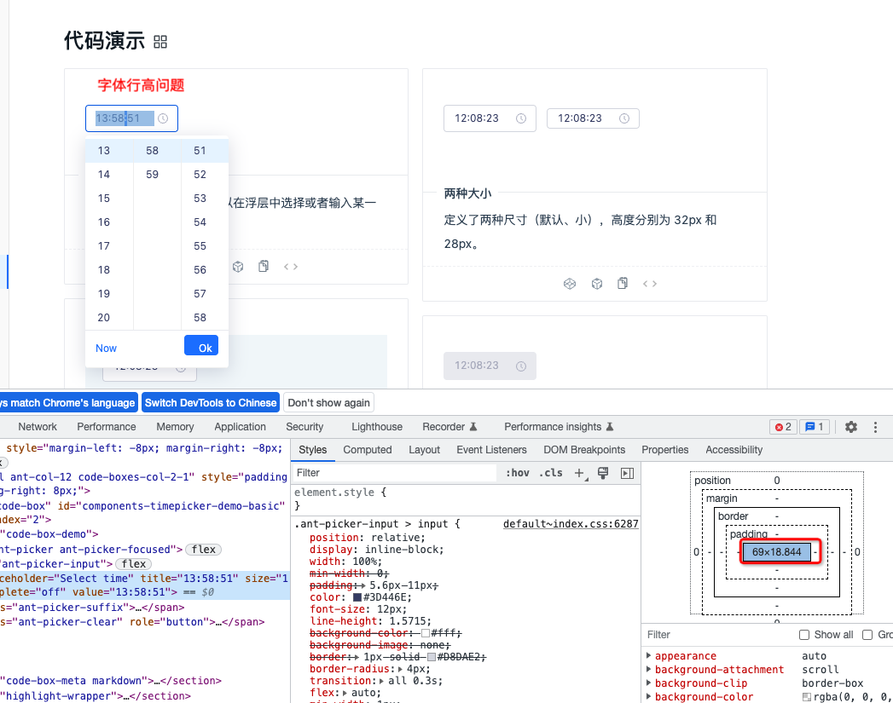Image resolution: width=893 pixels, height=703 pixels.
Task: Click the clock icon in the small 12:08:23 picker
Action: 624,118
